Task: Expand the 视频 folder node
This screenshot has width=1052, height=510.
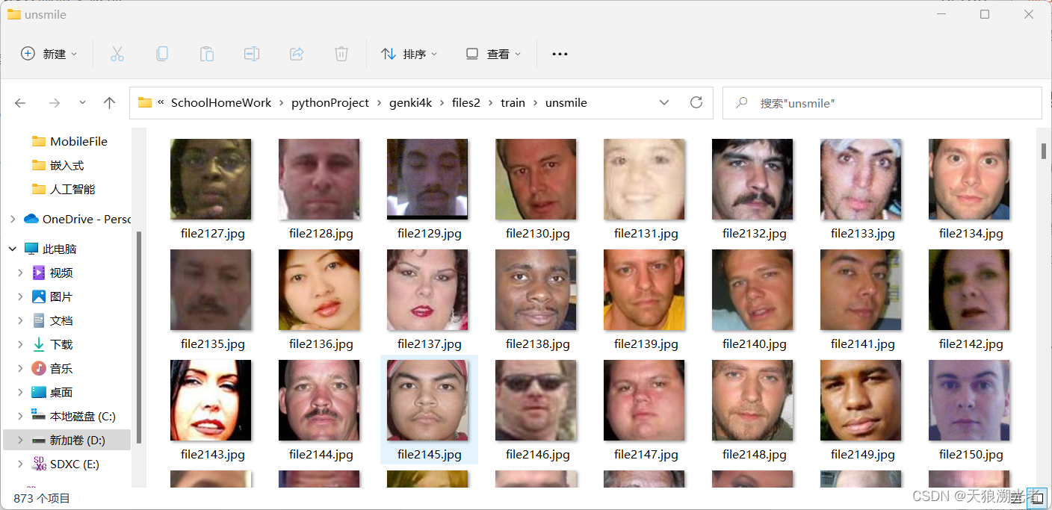Action: [20, 273]
